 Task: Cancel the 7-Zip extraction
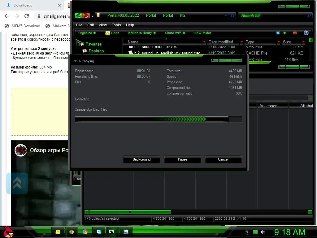click(x=223, y=159)
